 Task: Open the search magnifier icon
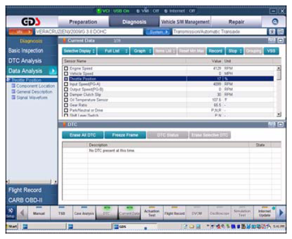[275, 22]
